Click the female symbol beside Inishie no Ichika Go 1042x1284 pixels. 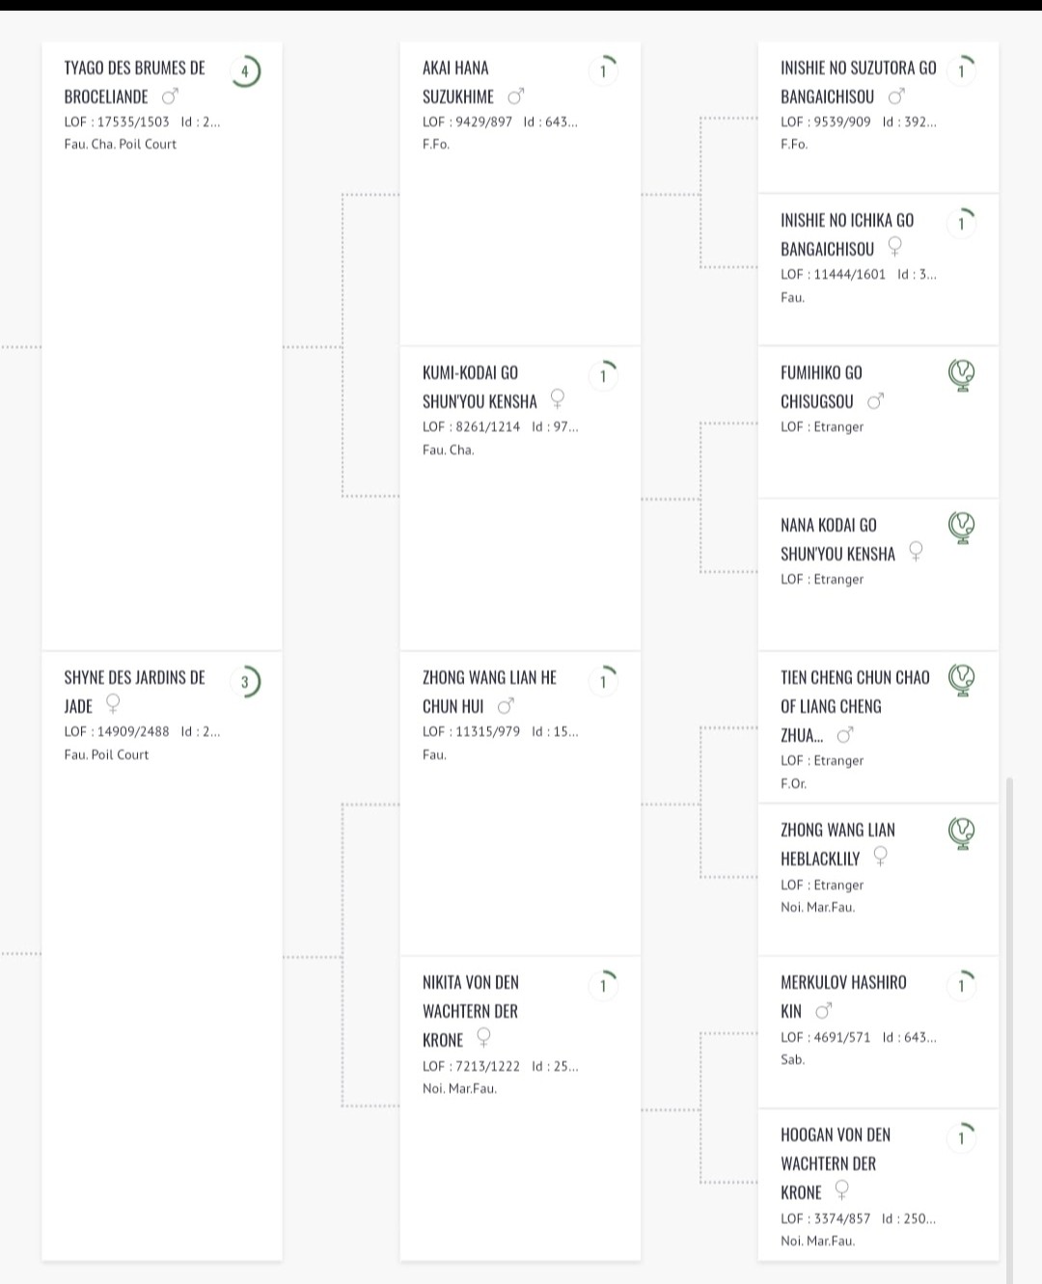pyautogui.click(x=894, y=247)
